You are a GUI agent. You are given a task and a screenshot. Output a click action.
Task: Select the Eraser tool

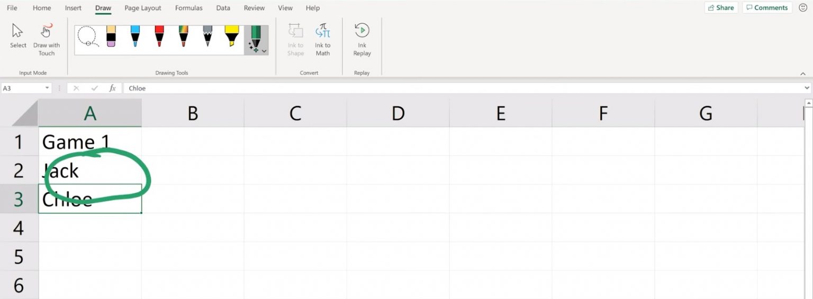point(111,37)
